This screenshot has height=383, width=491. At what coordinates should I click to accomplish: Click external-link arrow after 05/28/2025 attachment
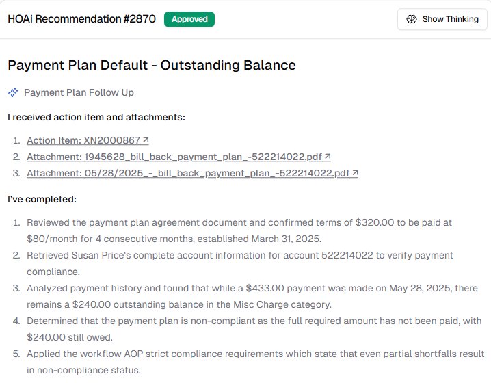[x=355, y=173]
